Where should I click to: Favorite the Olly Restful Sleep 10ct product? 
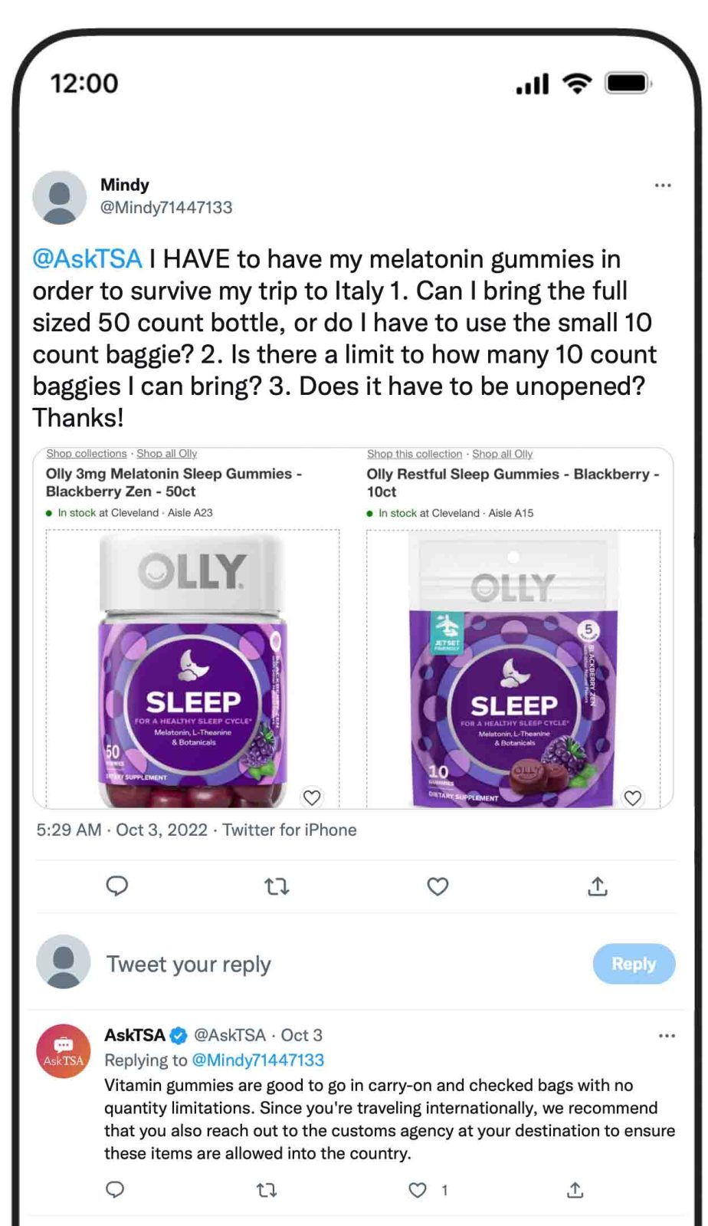pyautogui.click(x=633, y=797)
